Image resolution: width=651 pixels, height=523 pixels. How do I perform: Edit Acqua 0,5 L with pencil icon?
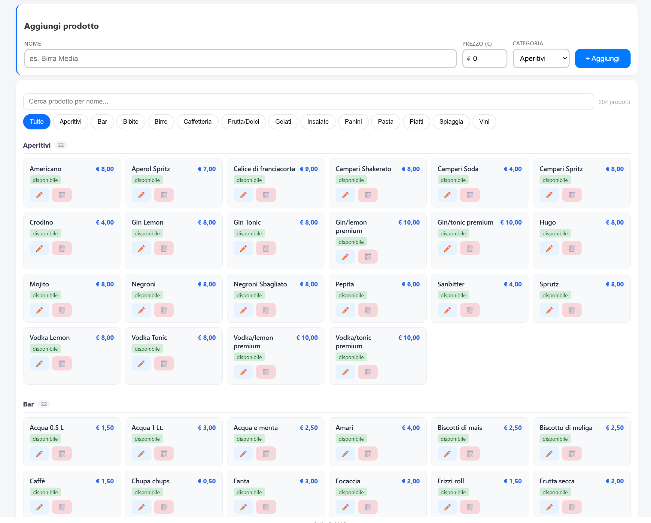pos(39,453)
